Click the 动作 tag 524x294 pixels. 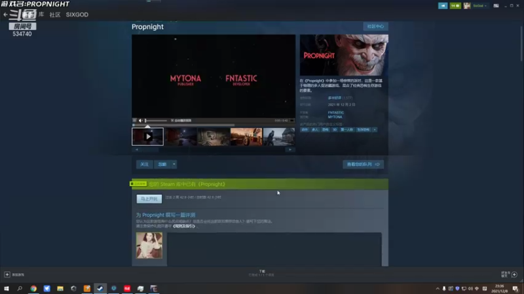[305, 129]
